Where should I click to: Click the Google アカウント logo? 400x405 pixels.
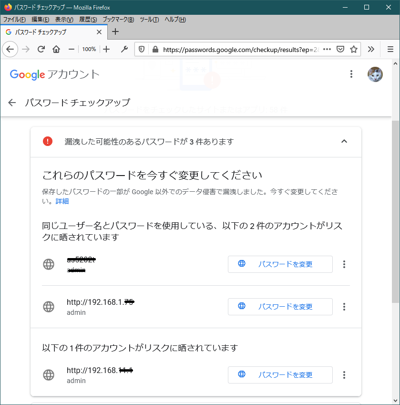(54, 74)
